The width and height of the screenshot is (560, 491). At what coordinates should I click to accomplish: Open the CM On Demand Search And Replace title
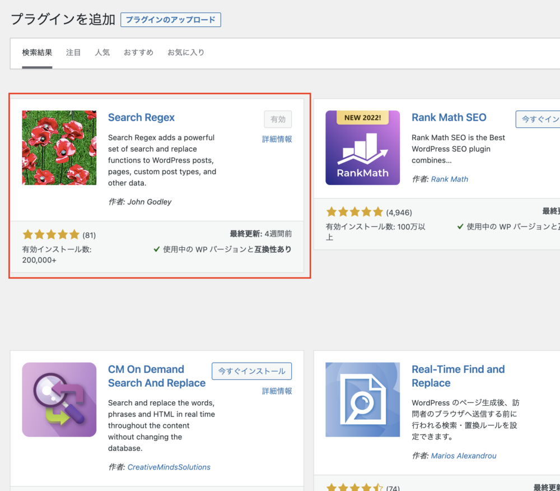click(x=157, y=376)
